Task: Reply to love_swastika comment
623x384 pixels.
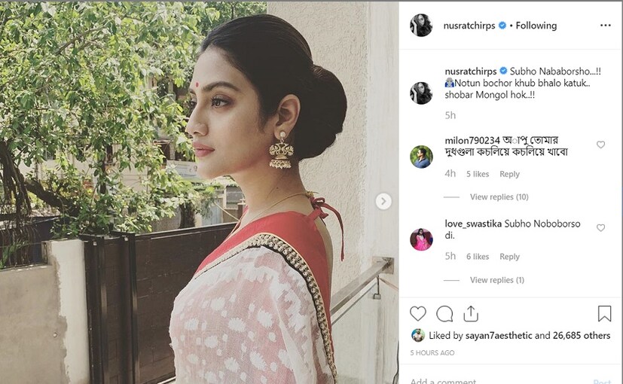Action: [509, 257]
